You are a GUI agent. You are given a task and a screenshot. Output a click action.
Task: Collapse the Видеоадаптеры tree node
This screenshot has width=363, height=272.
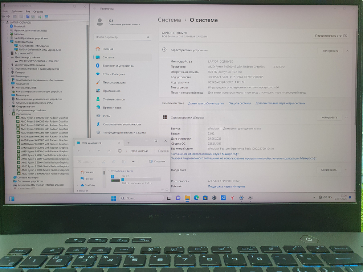(x=8, y=42)
